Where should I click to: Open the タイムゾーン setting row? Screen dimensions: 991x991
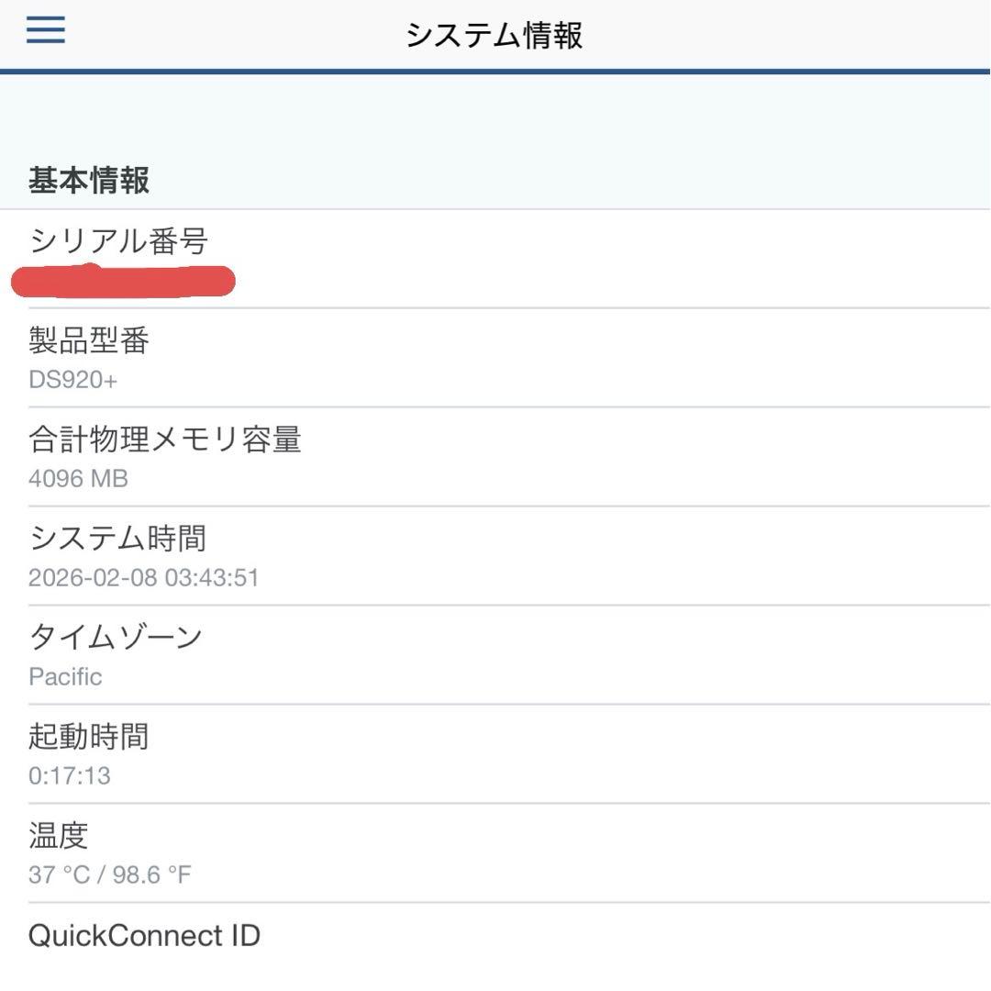pos(115,637)
